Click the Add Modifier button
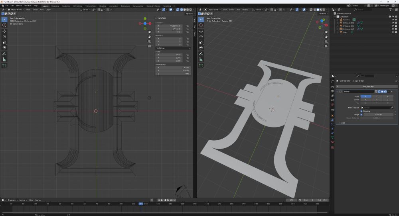399x216 pixels. pyautogui.click(x=366, y=86)
